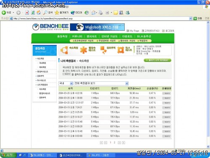This screenshot has height=158, width=210.
Task: Click the Edit page toolbar icon
Action: point(107,13)
